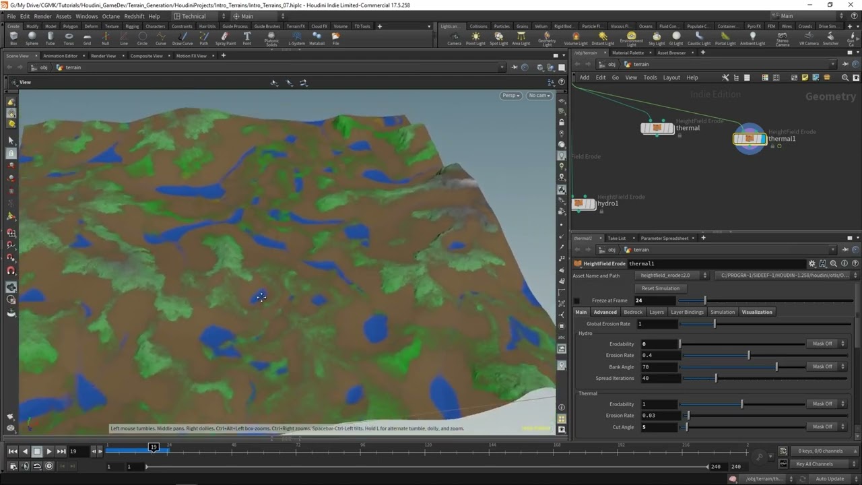Create a Null object
The width and height of the screenshot is (862, 485).
pos(105,38)
